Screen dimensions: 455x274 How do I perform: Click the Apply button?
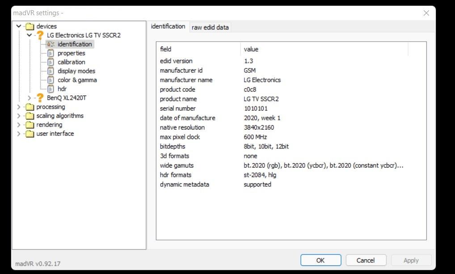pyautogui.click(x=411, y=260)
